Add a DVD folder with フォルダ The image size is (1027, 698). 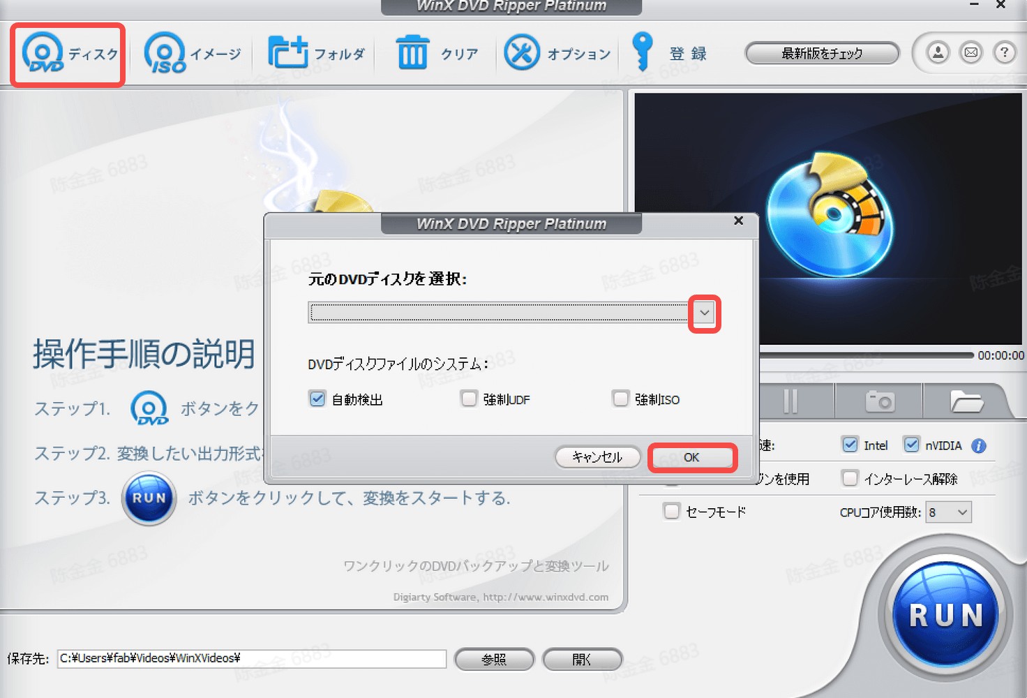[x=317, y=54]
